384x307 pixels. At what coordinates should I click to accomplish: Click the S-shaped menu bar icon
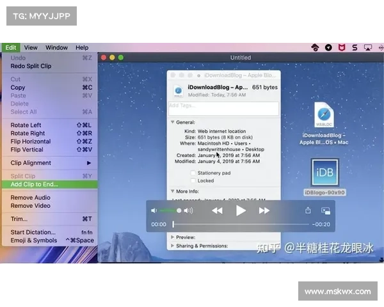pyautogui.click(x=355, y=47)
